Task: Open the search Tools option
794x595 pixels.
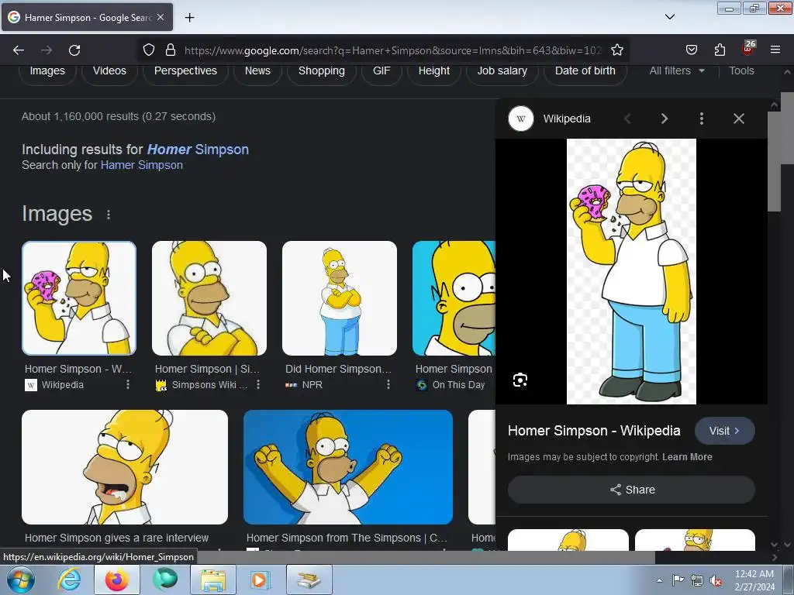Action: tap(741, 71)
